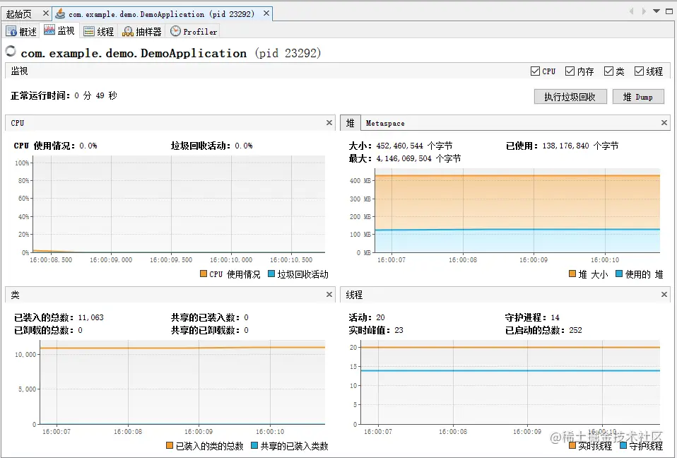The width and height of the screenshot is (677, 458).
Task: Click the 已使用 138,176,840 value
Action: 565,146
